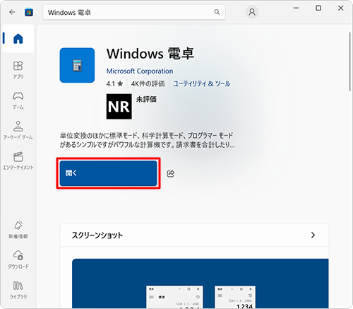This screenshot has height=309, width=353.
Task: Click the share icon beside 開く
Action: click(x=171, y=173)
